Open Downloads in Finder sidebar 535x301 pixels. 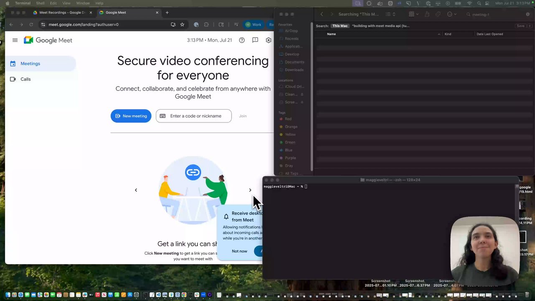coord(295,70)
